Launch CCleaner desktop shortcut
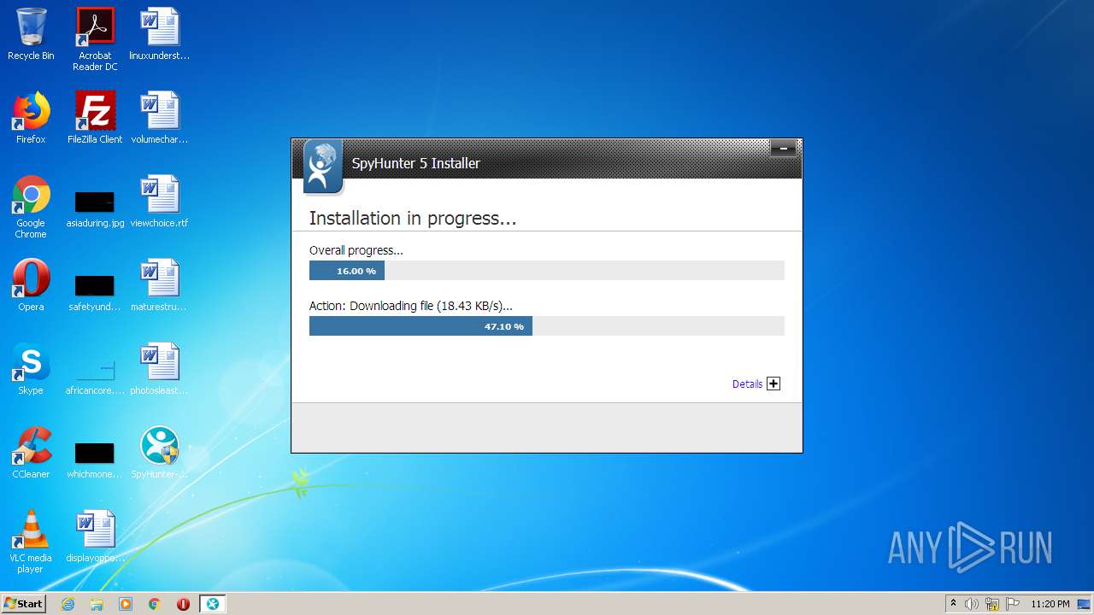Viewport: 1094px width, 615px height. (x=31, y=453)
